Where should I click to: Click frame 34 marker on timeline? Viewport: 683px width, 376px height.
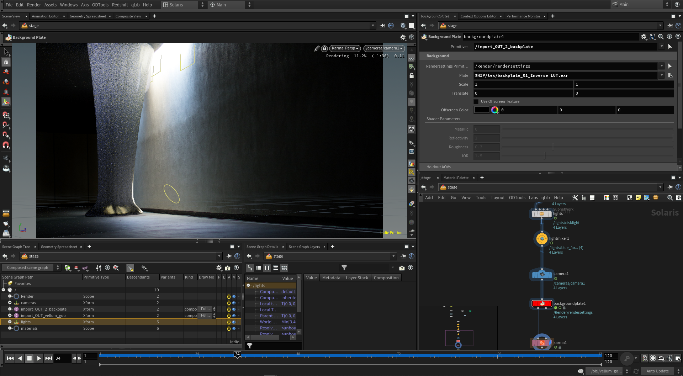(237, 354)
